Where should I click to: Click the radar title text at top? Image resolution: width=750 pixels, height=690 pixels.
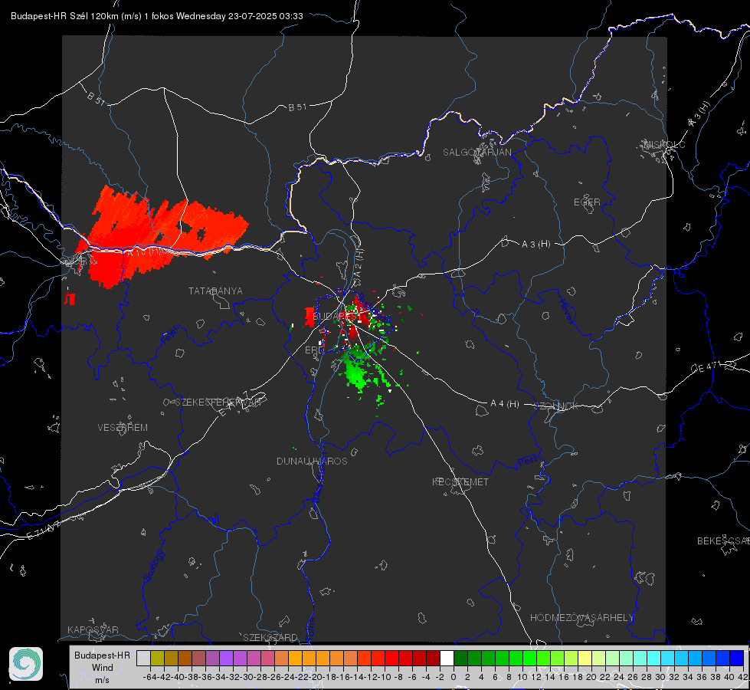click(x=157, y=16)
